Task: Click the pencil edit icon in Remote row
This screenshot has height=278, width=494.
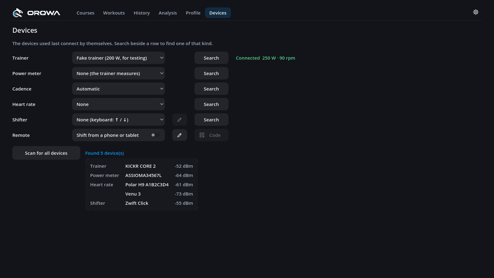Action: click(179, 135)
